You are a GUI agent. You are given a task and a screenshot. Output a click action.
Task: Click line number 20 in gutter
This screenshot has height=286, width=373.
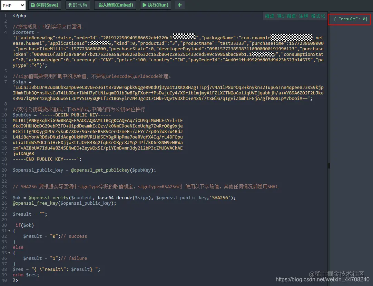tap(4, 170)
